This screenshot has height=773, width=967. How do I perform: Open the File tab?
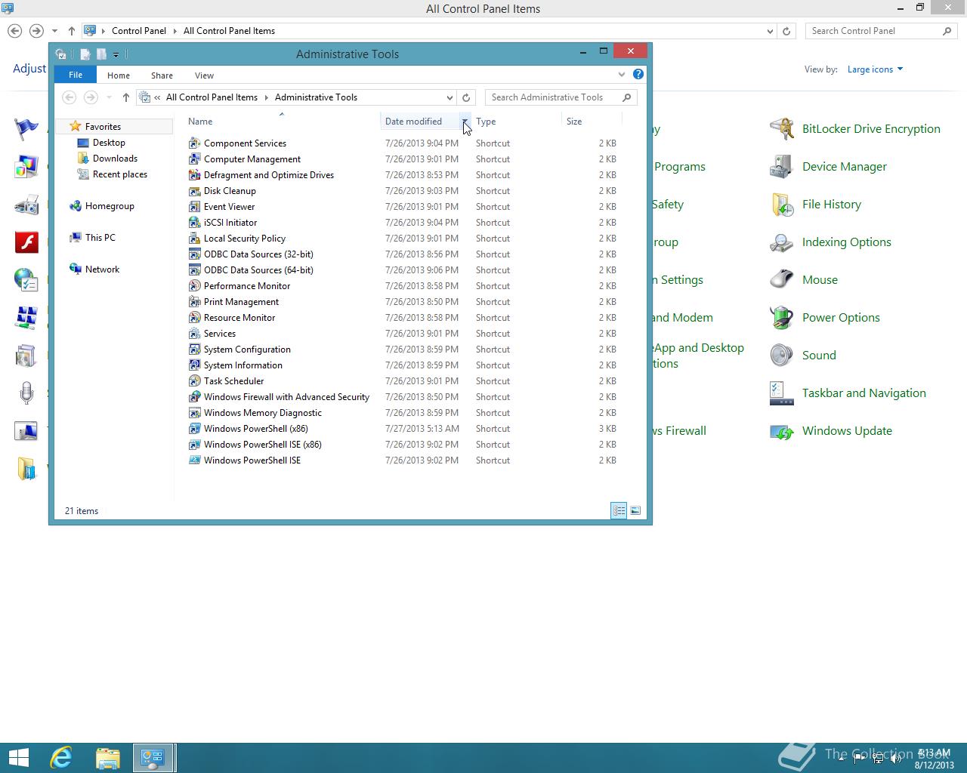click(x=76, y=75)
